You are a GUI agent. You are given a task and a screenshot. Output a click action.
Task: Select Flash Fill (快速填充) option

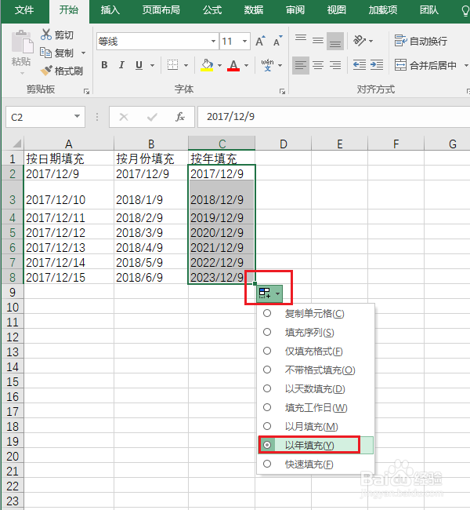click(x=267, y=464)
